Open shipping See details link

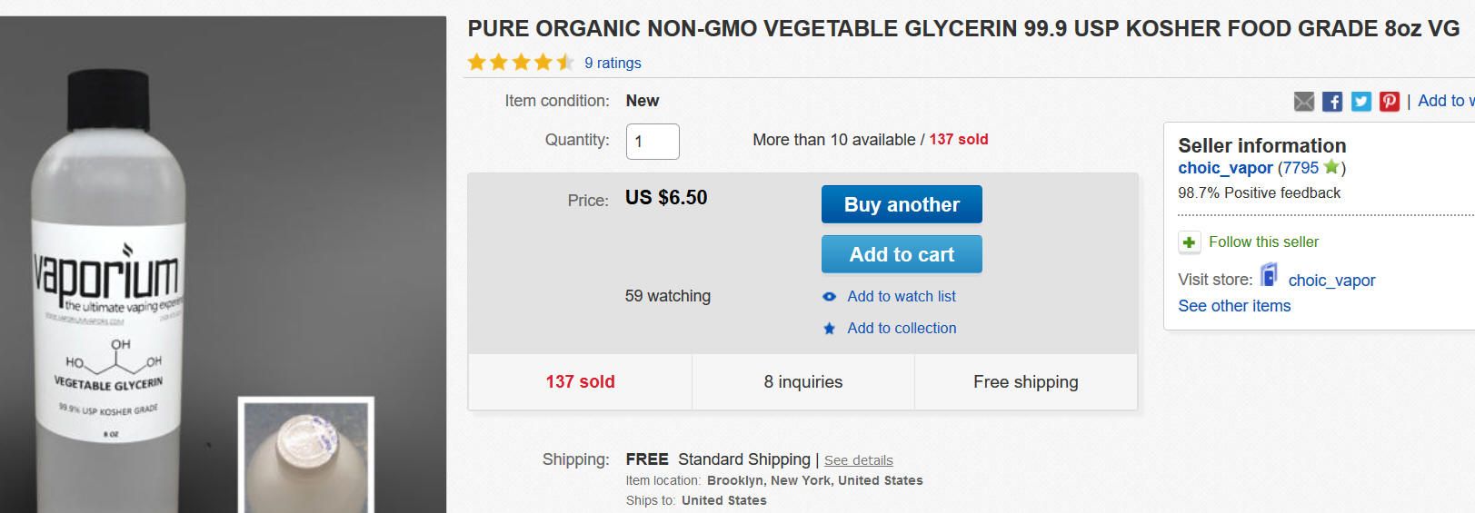[x=858, y=460]
